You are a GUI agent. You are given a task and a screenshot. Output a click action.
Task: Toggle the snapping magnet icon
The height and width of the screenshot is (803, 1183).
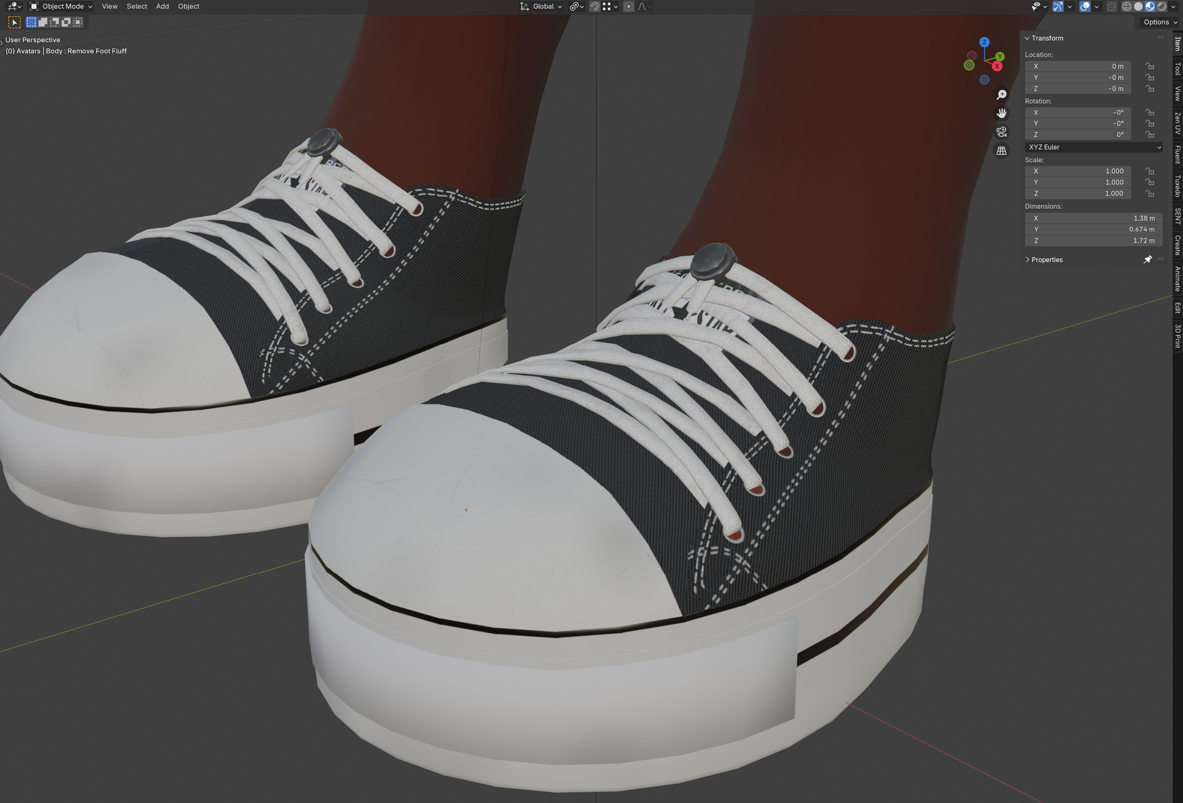pyautogui.click(x=594, y=6)
